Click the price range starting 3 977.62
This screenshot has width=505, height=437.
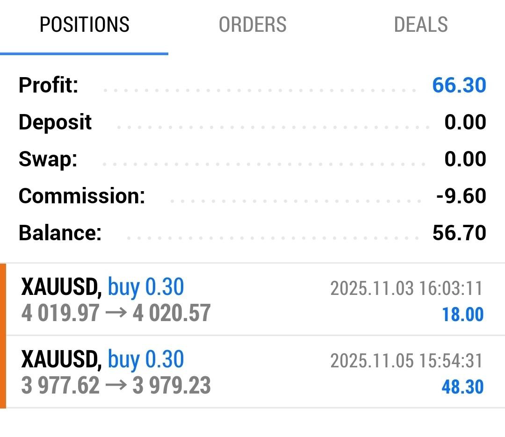click(x=116, y=386)
